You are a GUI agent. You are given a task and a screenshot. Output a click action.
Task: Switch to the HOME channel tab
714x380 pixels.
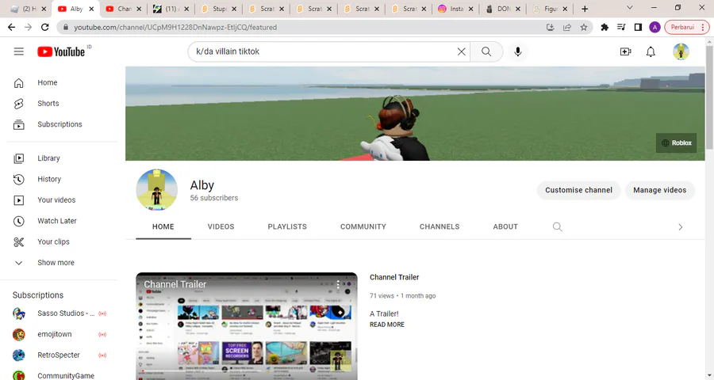[163, 227]
